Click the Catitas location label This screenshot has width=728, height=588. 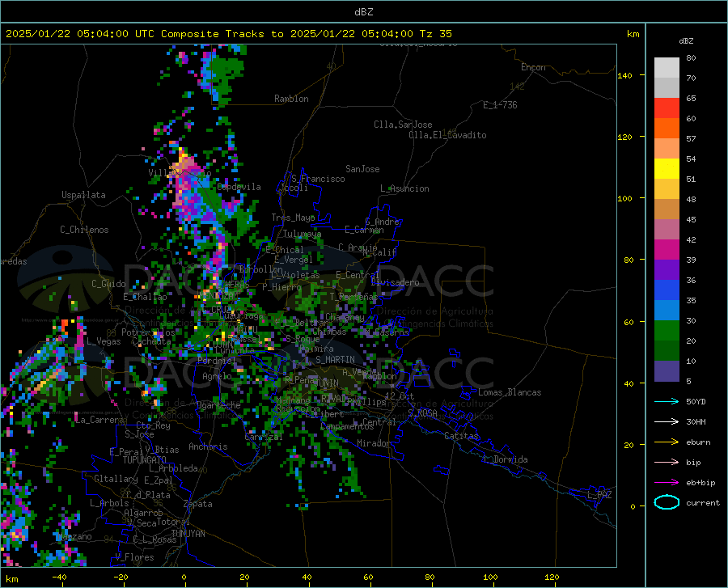coord(461,436)
